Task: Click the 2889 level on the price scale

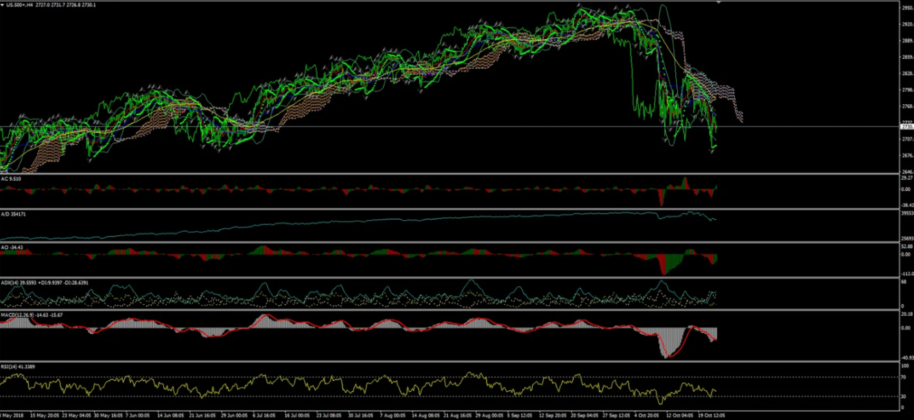Action: [907, 40]
